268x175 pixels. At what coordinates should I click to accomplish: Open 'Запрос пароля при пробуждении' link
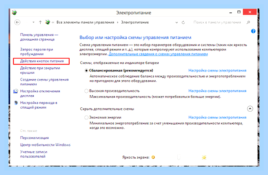(37, 52)
